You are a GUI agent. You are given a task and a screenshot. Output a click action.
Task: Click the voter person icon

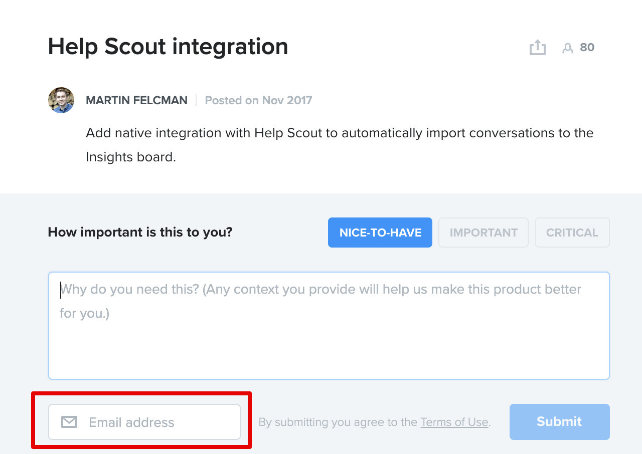(567, 48)
